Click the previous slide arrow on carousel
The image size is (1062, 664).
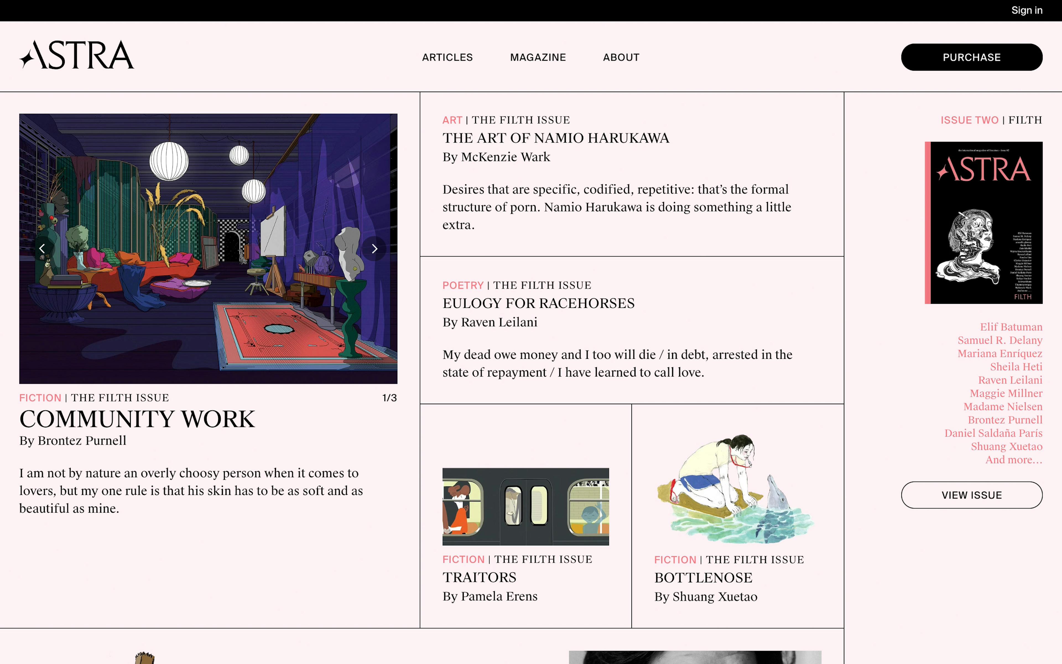tap(42, 249)
